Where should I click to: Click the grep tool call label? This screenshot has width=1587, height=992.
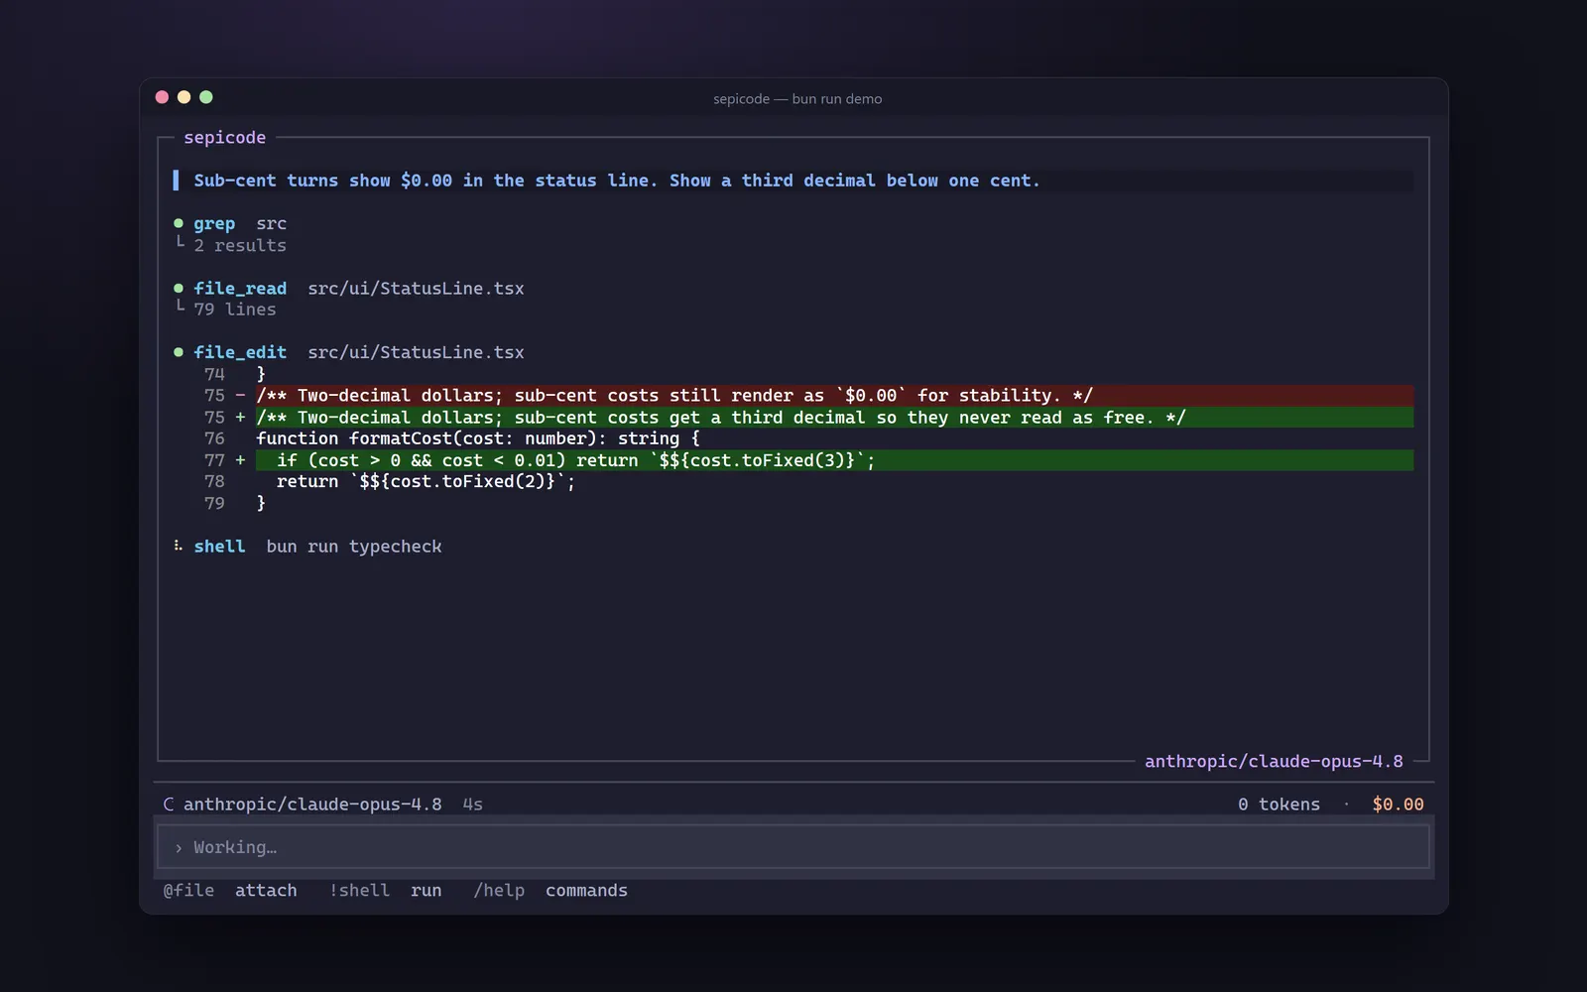click(x=214, y=223)
